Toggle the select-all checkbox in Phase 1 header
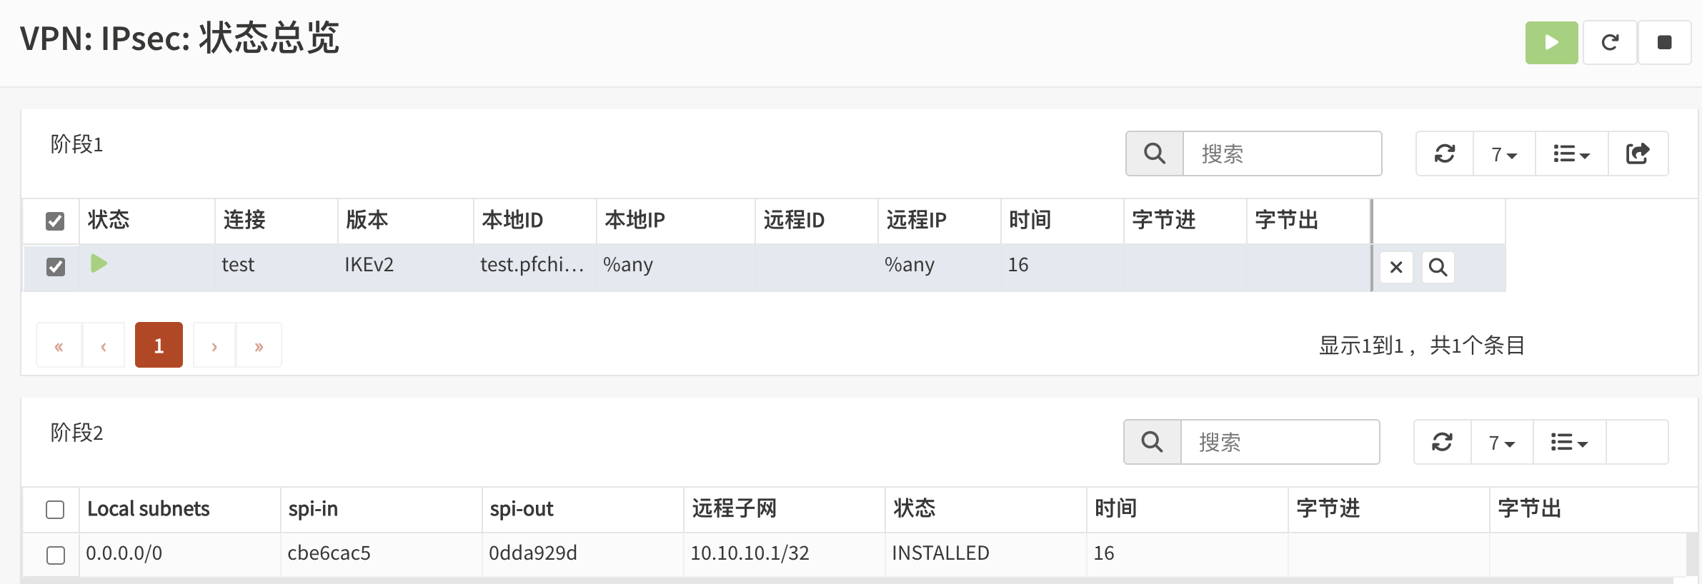The height and width of the screenshot is (584, 1702). (55, 221)
